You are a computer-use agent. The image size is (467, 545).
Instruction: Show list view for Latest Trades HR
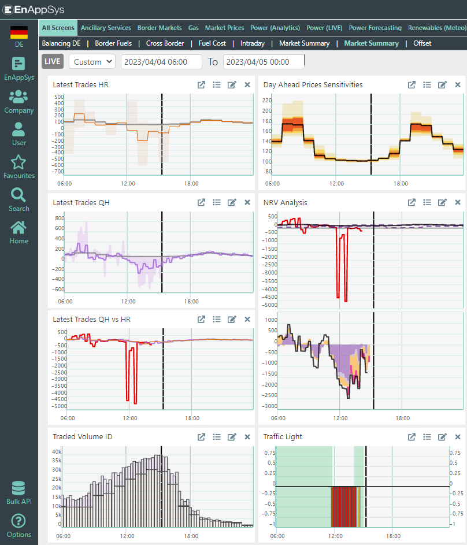coord(217,85)
